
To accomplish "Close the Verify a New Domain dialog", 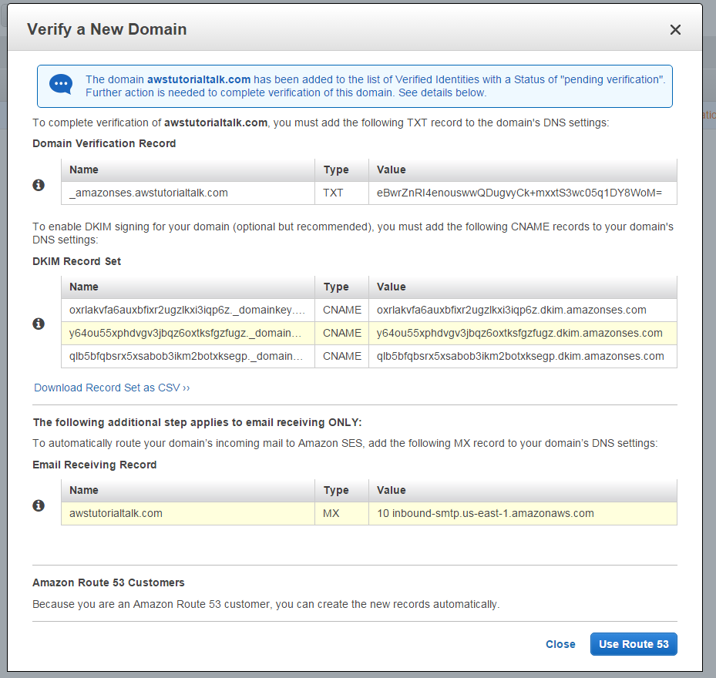I will [x=675, y=30].
